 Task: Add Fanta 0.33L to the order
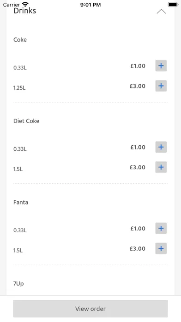[161, 229]
